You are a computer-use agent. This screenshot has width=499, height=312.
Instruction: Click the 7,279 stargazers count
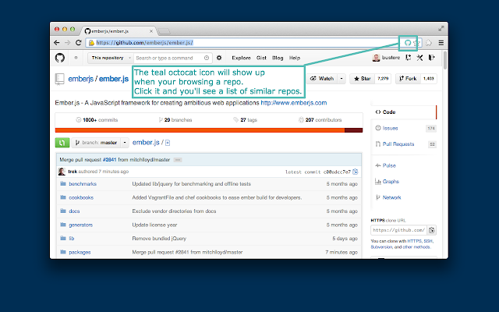click(383, 79)
